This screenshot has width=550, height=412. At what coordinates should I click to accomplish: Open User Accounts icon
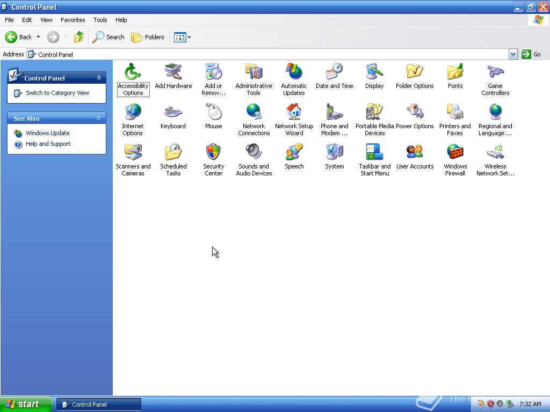tap(415, 157)
